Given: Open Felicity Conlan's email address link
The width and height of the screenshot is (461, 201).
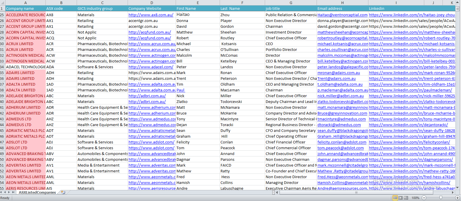Looking at the screenshot, I should click(342, 142).
